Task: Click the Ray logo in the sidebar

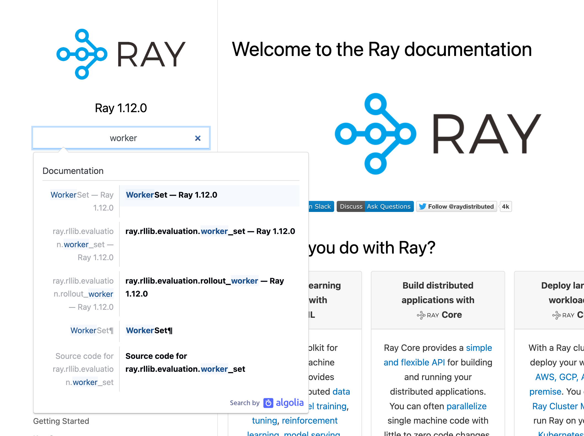Action: (x=121, y=54)
